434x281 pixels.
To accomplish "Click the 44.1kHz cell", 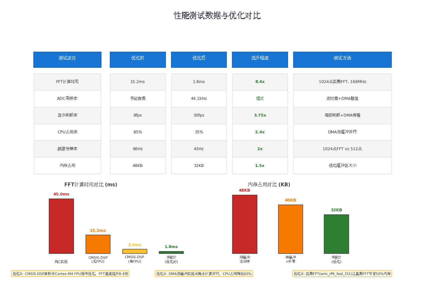I will point(199,99).
